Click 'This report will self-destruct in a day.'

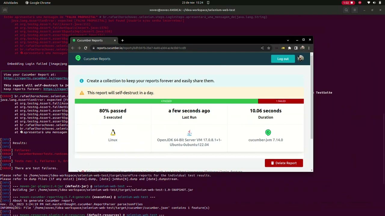click(x=121, y=93)
